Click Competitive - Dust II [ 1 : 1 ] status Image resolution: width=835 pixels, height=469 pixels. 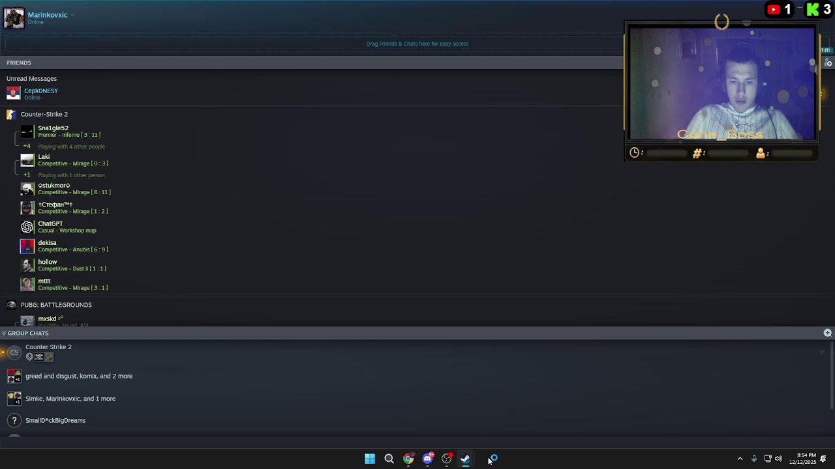click(72, 268)
